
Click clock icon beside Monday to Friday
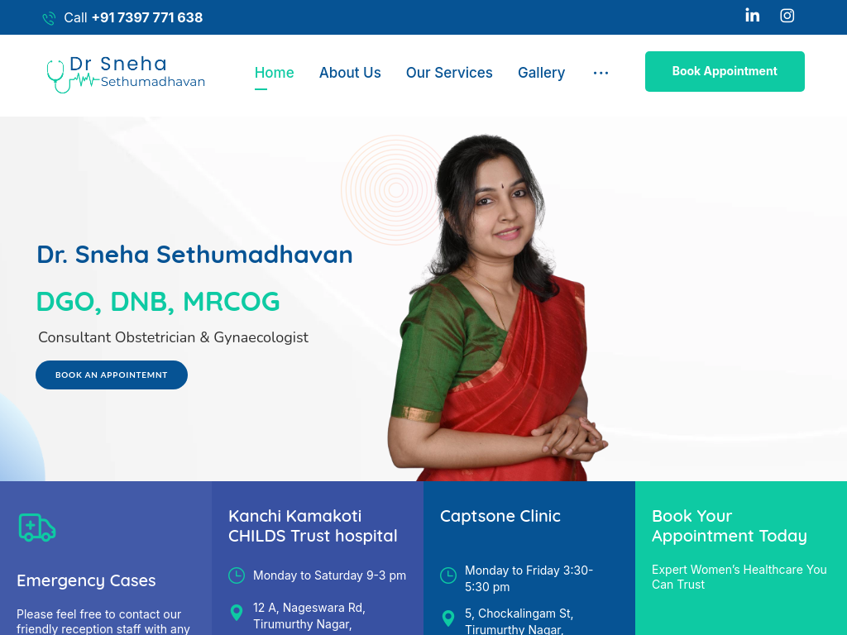coord(448,575)
